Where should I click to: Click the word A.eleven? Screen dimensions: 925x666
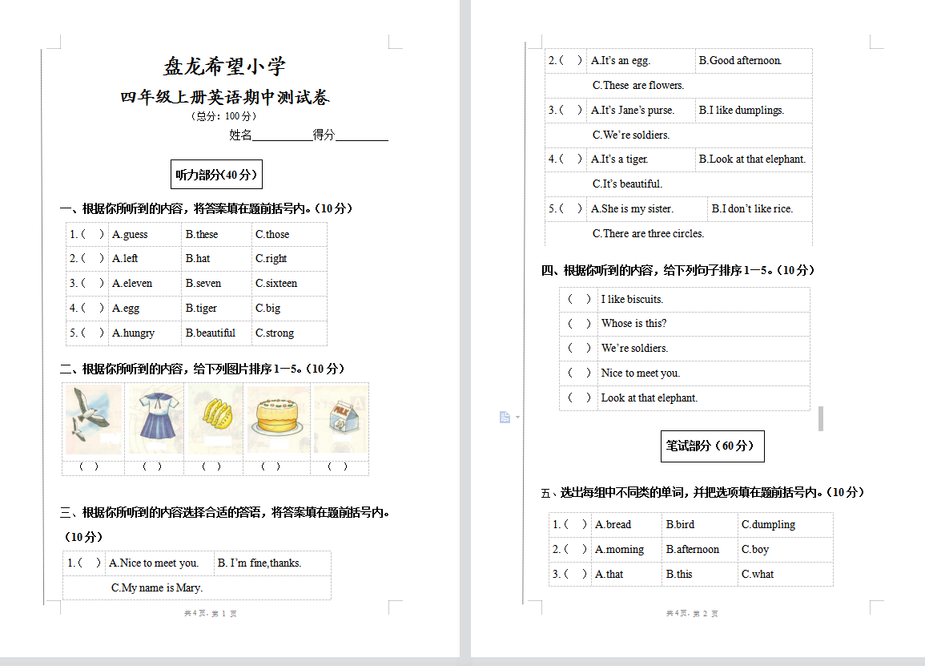tap(132, 284)
